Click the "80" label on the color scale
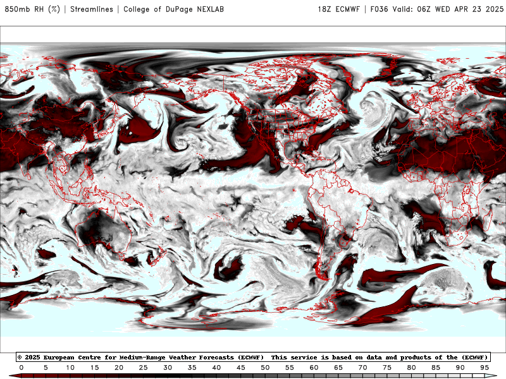Viewport: 506px width, 379px height. pyautogui.click(x=412, y=368)
